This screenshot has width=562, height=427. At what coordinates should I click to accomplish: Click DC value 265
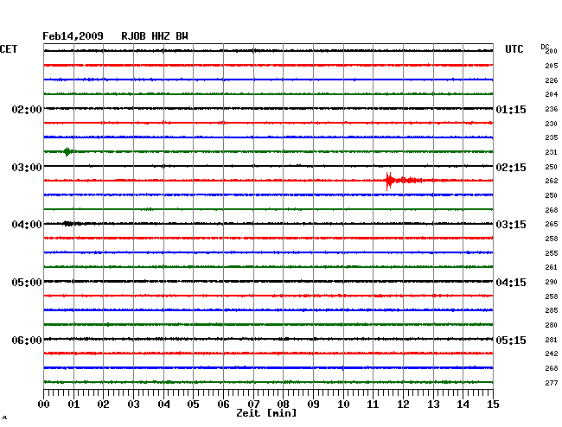point(552,224)
